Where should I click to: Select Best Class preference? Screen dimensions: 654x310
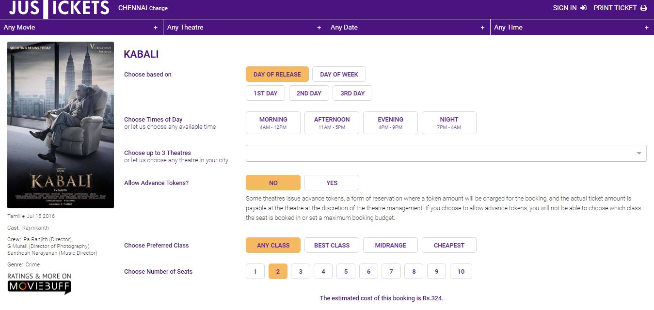pos(332,245)
